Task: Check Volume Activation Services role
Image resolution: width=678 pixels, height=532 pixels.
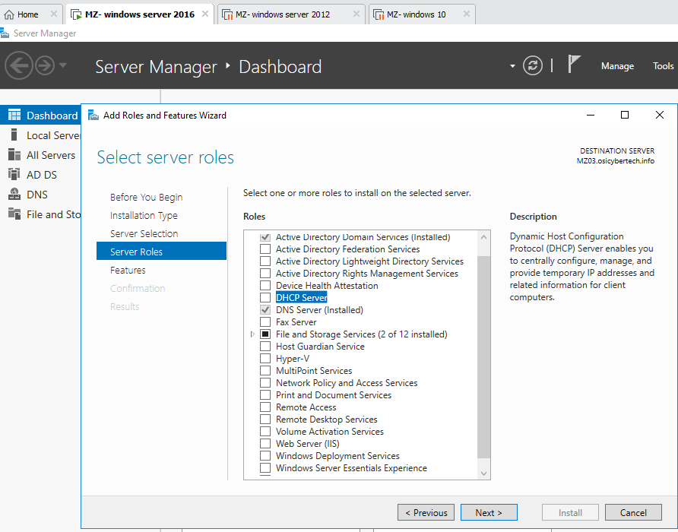Action: (265, 431)
